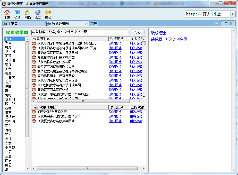Click the 删除收藏 column header
The image size is (238, 175).
[138, 107]
